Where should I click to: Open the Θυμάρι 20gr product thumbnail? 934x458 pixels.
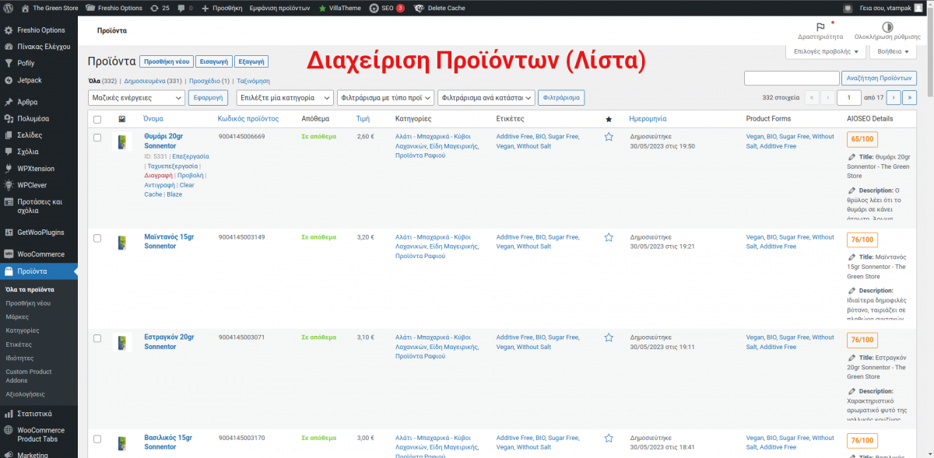[x=121, y=142]
